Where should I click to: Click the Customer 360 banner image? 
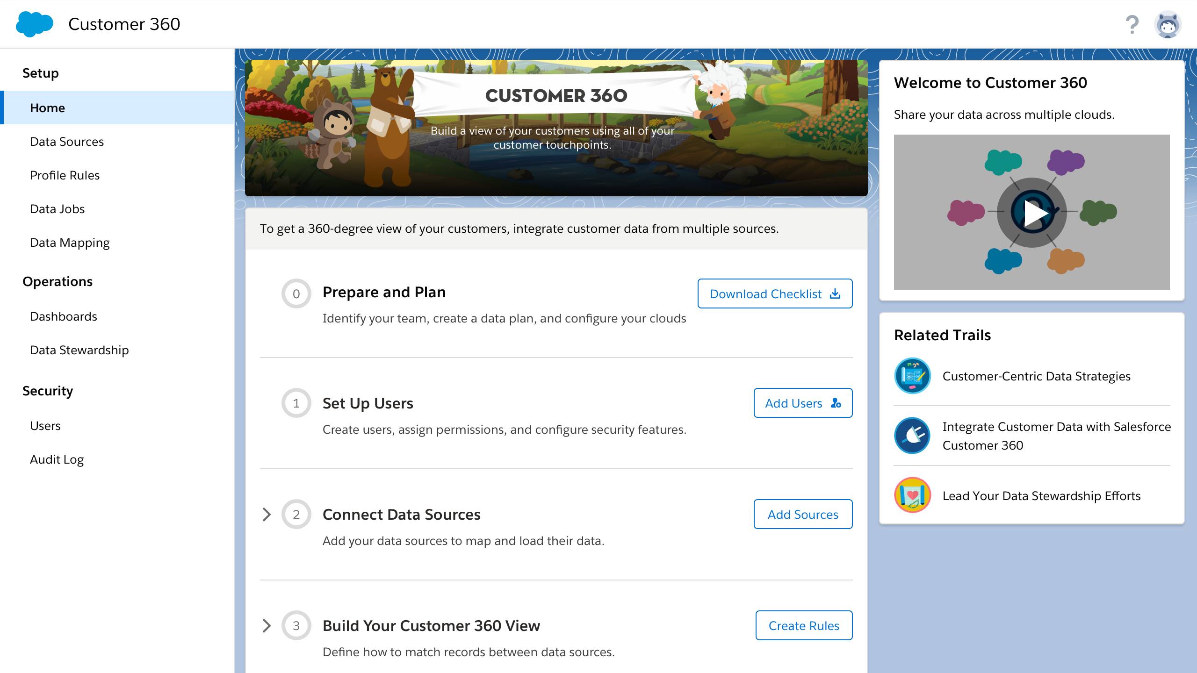556,128
